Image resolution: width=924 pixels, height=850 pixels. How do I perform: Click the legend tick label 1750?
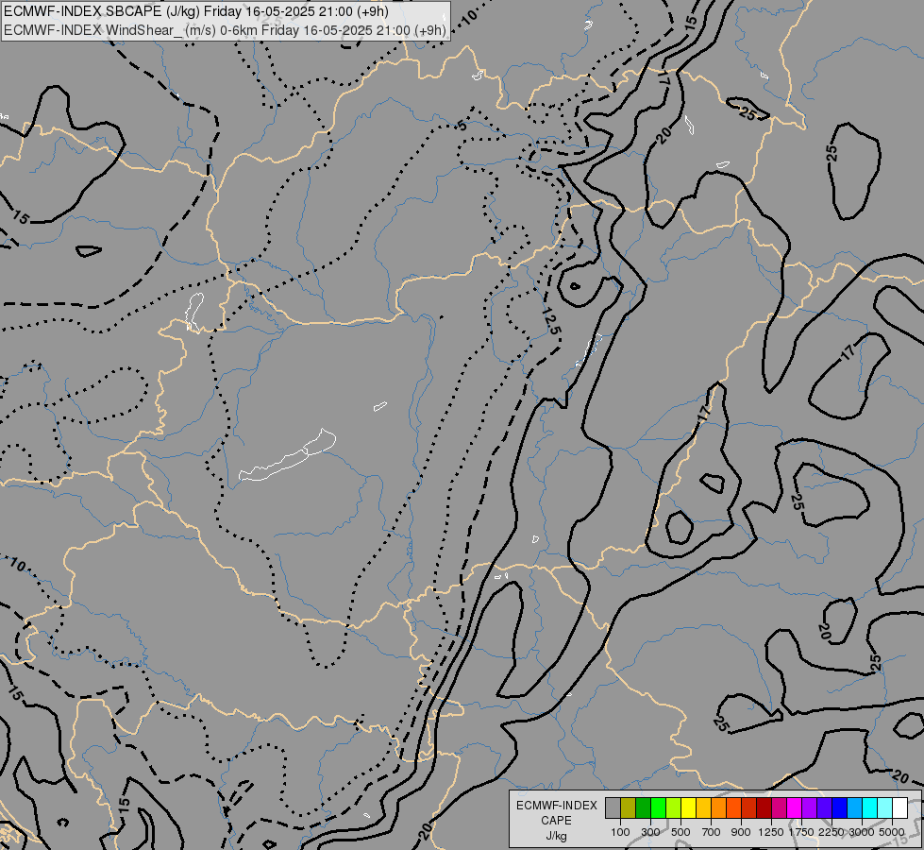801,832
